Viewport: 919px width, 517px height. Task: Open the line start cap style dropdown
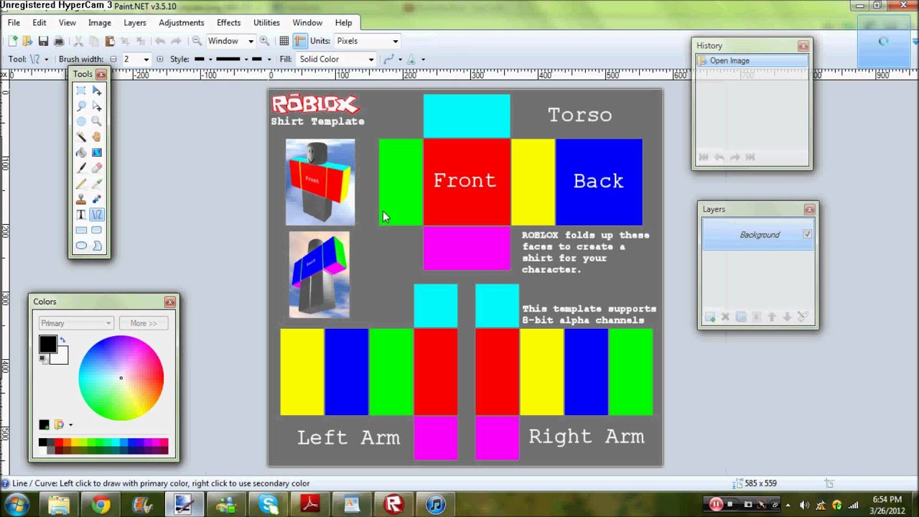(x=202, y=59)
